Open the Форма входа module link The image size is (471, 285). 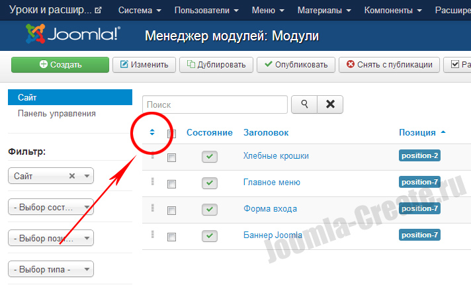click(x=270, y=209)
